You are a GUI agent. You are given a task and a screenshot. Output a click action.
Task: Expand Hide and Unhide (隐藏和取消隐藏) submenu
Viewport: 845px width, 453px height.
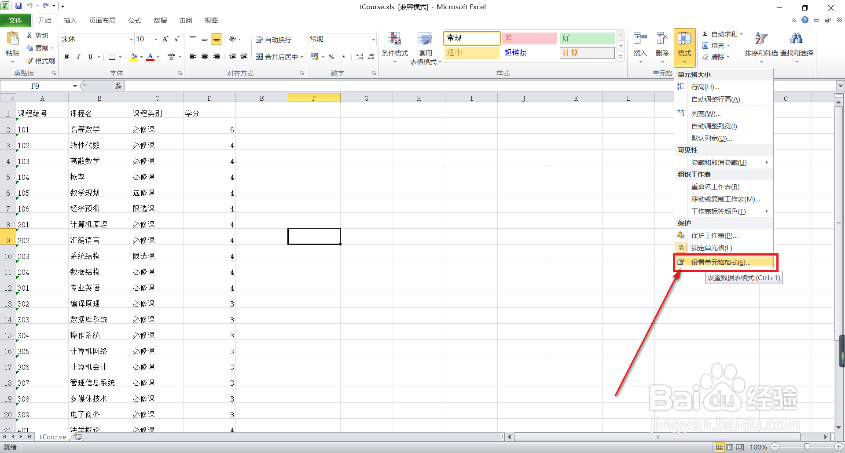[x=724, y=162]
